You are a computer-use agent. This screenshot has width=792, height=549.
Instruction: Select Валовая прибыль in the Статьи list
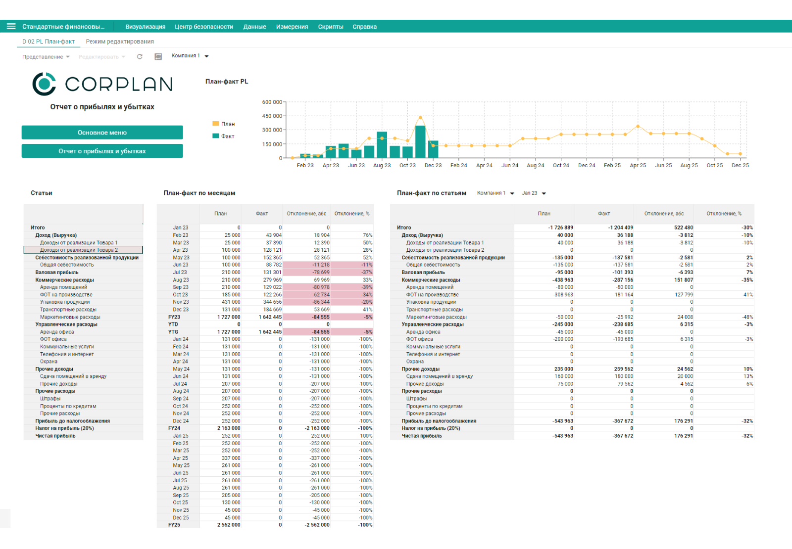(57, 273)
